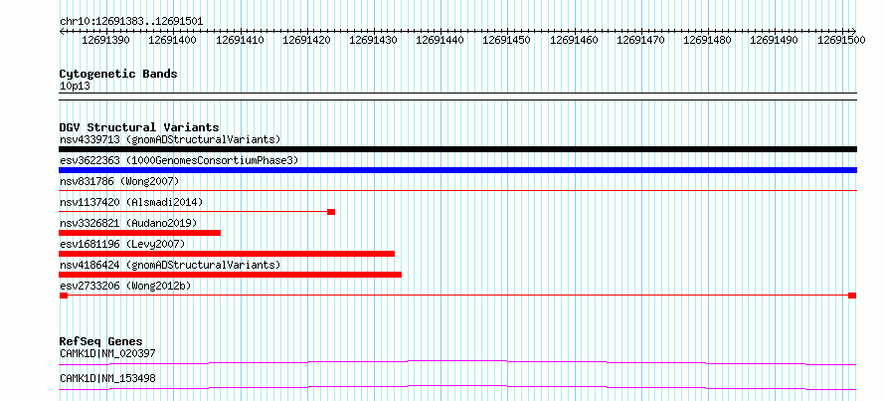This screenshot has width=885, height=401.
Task: Click ruler position 12691490
Action: click(774, 40)
